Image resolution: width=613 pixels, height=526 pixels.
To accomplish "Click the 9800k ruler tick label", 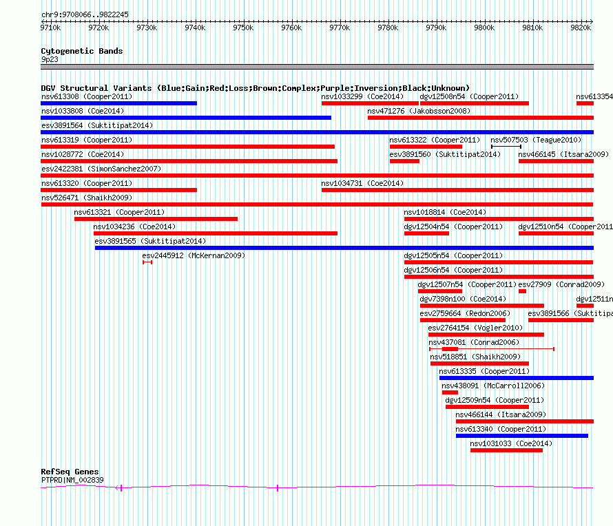I will click(484, 28).
